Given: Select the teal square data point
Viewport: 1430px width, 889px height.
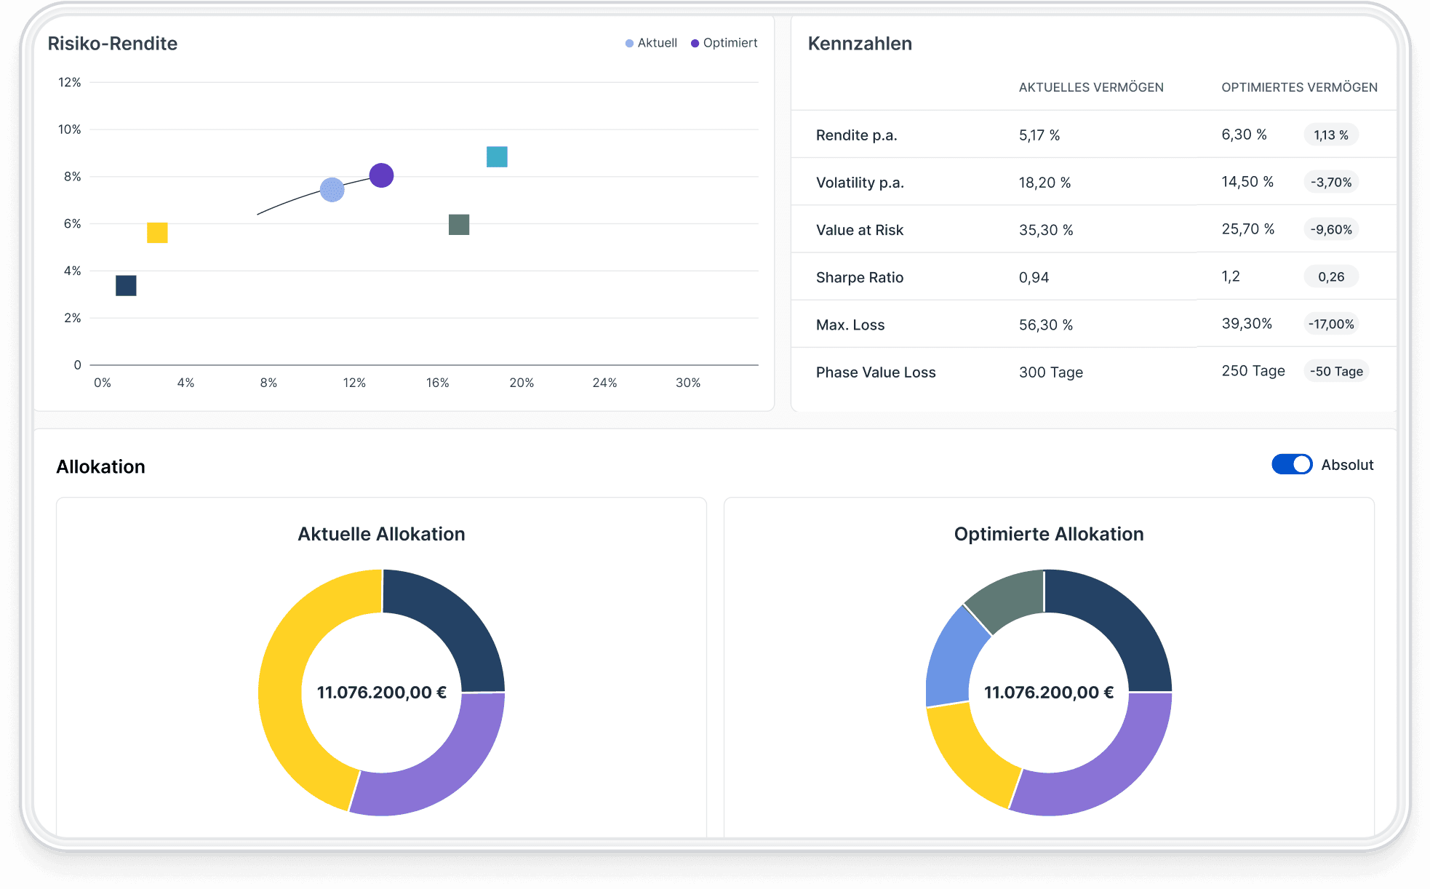Looking at the screenshot, I should pyautogui.click(x=497, y=156).
